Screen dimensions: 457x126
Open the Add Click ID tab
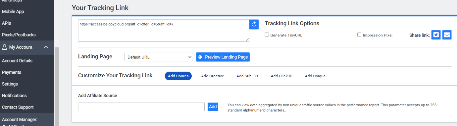(281, 76)
